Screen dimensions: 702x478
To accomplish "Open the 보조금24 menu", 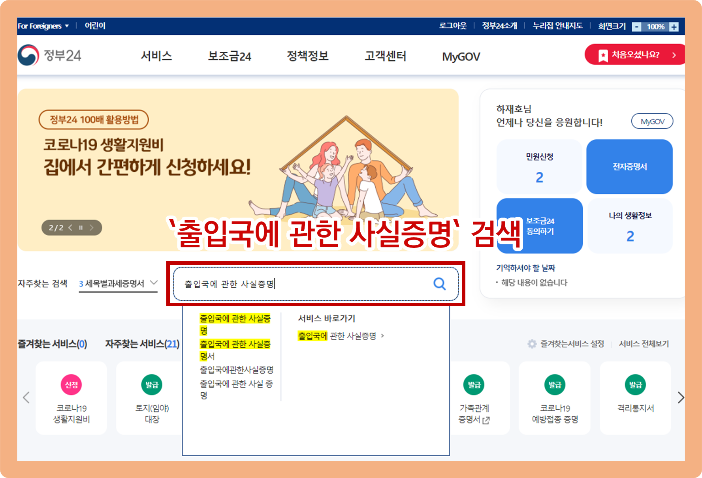I will 230,56.
